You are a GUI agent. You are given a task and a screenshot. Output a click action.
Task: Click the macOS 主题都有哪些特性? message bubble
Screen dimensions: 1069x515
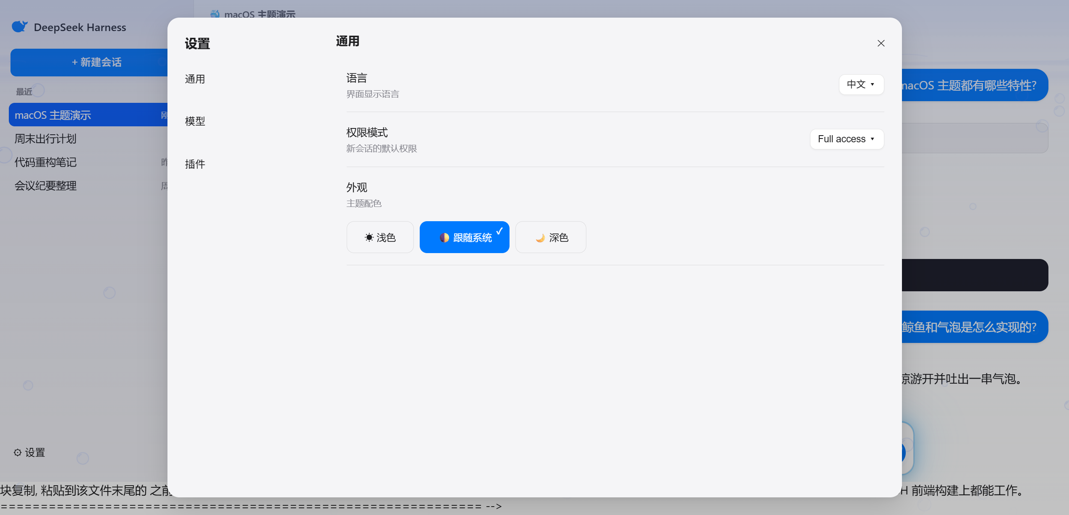[975, 85]
